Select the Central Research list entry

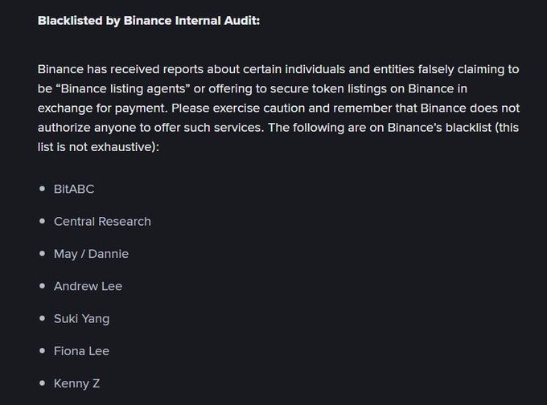(x=102, y=221)
